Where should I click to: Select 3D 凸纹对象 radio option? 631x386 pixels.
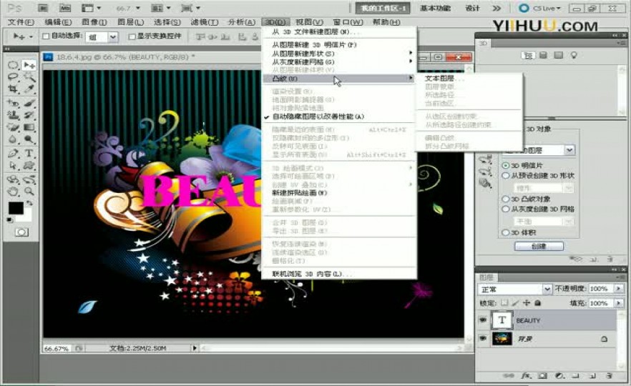(505, 199)
